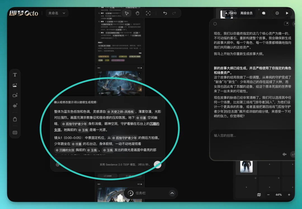Viewport: 302px width, 209px height.
Task: Toggle the selection arrow tool
Action: 126,13
